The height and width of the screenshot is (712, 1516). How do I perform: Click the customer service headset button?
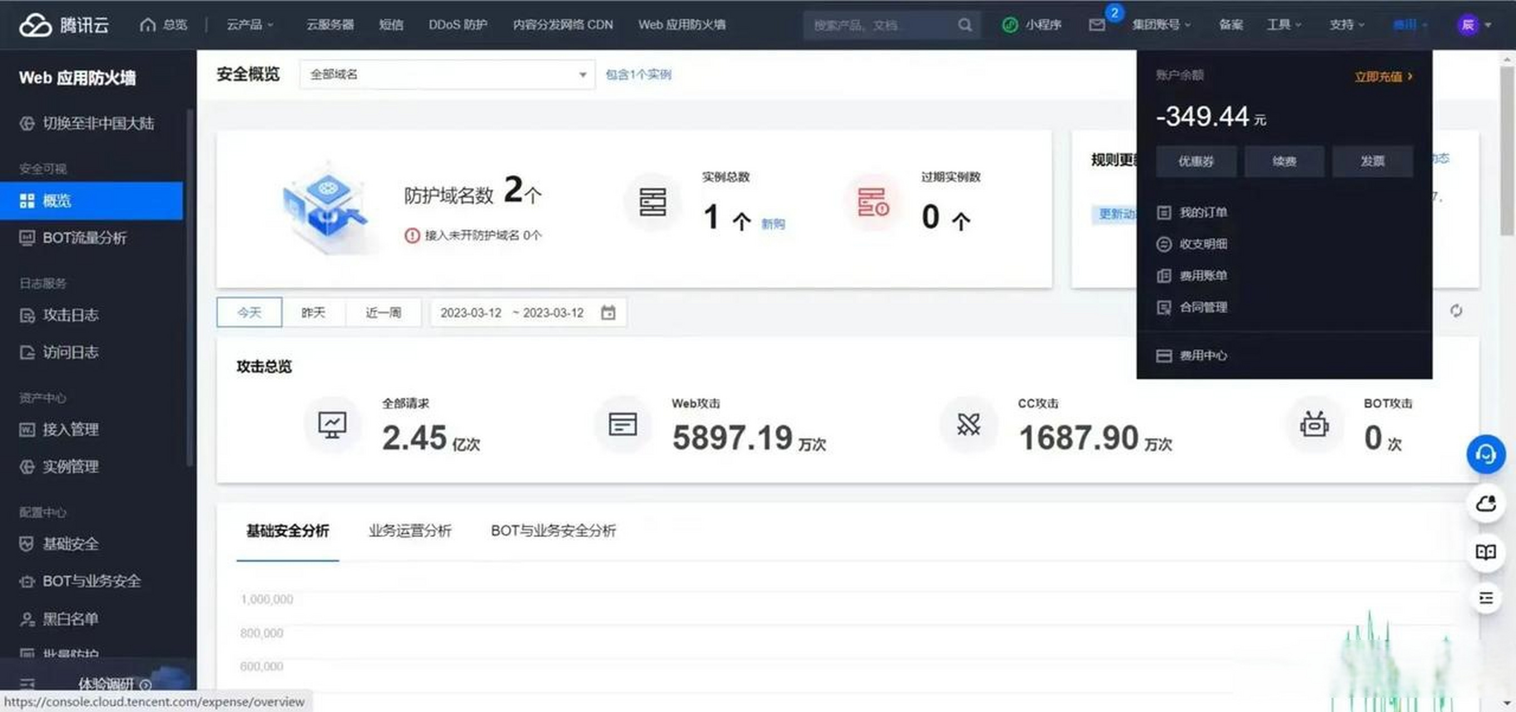click(x=1485, y=454)
